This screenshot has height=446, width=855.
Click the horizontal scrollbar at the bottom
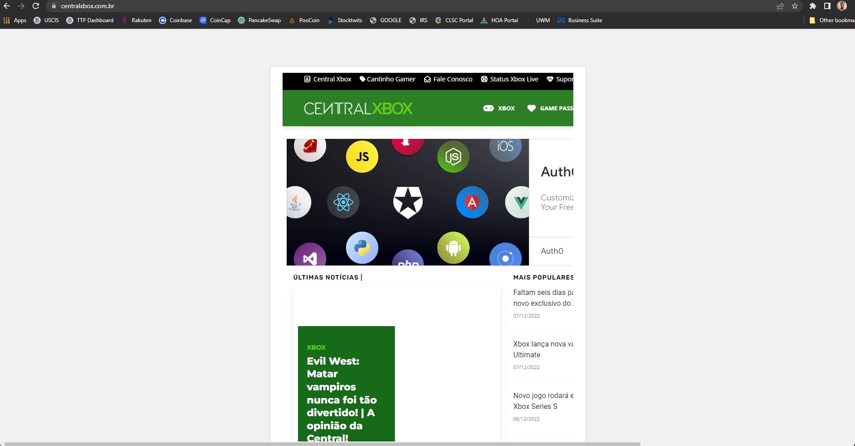(x=322, y=444)
